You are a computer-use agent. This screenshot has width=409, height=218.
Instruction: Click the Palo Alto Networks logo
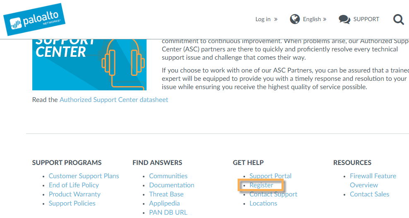pyautogui.click(x=34, y=19)
